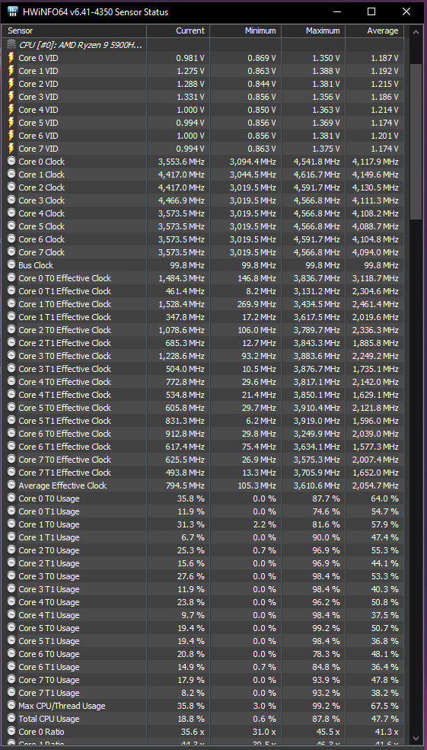Select the Core 3 T1 Effective Clock label
Viewport: 427px width, 750px height.
[x=65, y=369]
